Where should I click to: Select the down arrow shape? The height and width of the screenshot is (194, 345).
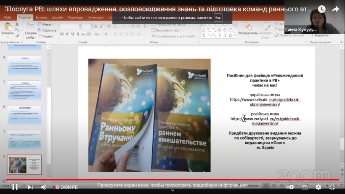(x=225, y=30)
